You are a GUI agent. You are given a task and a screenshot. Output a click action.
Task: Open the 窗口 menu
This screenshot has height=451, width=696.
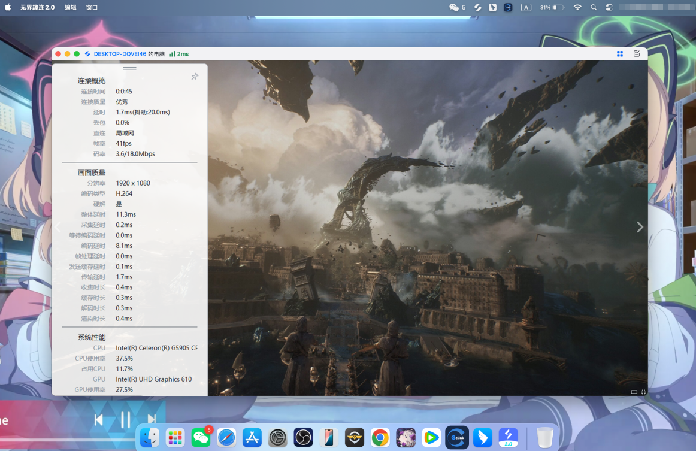tap(92, 7)
